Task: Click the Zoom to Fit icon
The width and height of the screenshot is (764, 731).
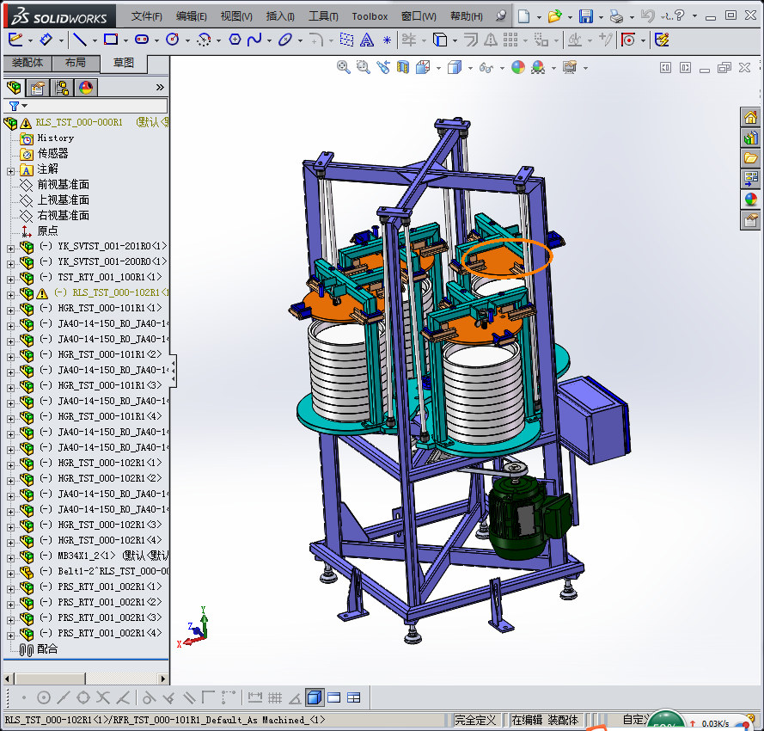Action: click(x=344, y=67)
